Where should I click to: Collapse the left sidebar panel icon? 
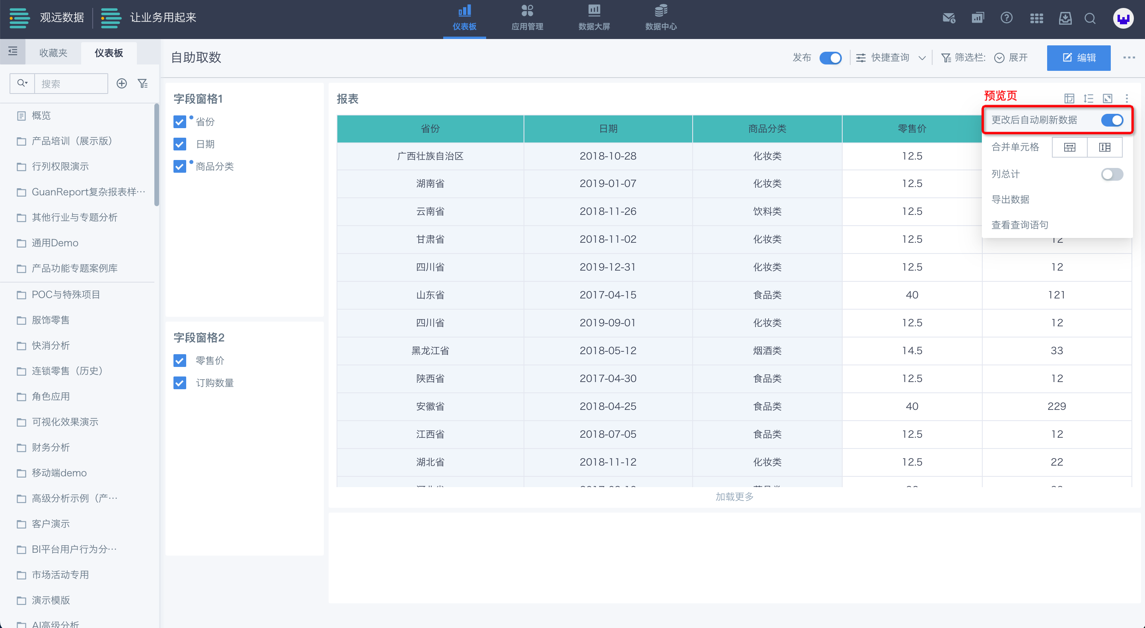pos(12,52)
